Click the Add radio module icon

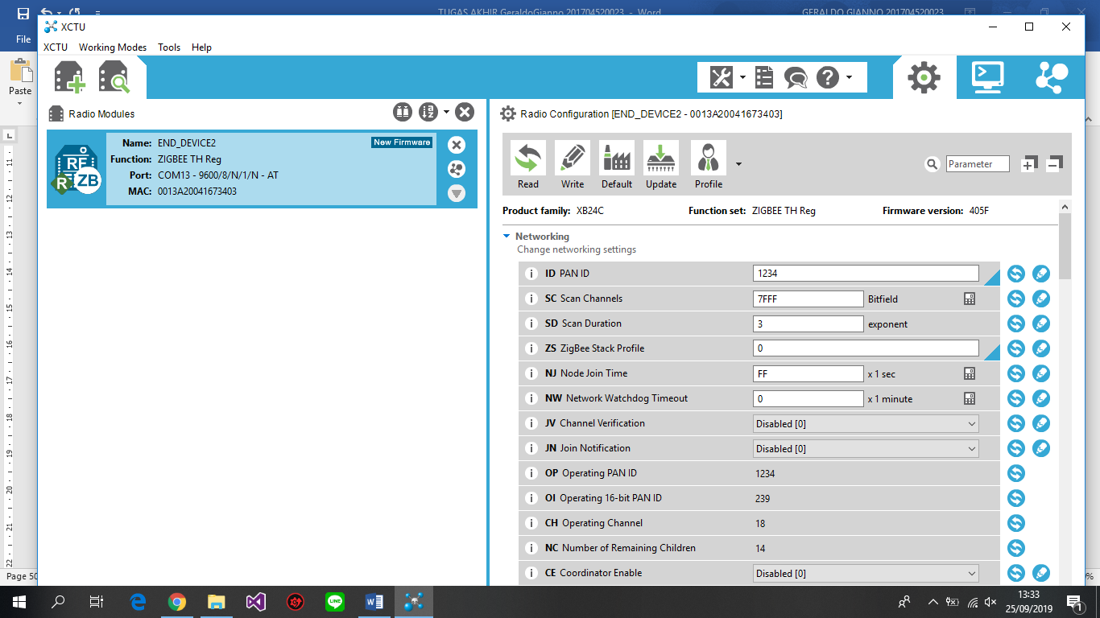point(69,77)
